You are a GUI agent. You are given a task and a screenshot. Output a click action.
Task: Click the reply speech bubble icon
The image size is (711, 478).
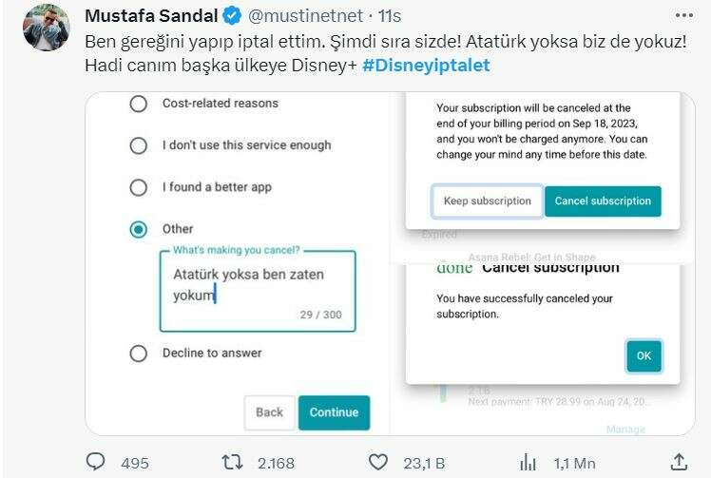click(95, 463)
